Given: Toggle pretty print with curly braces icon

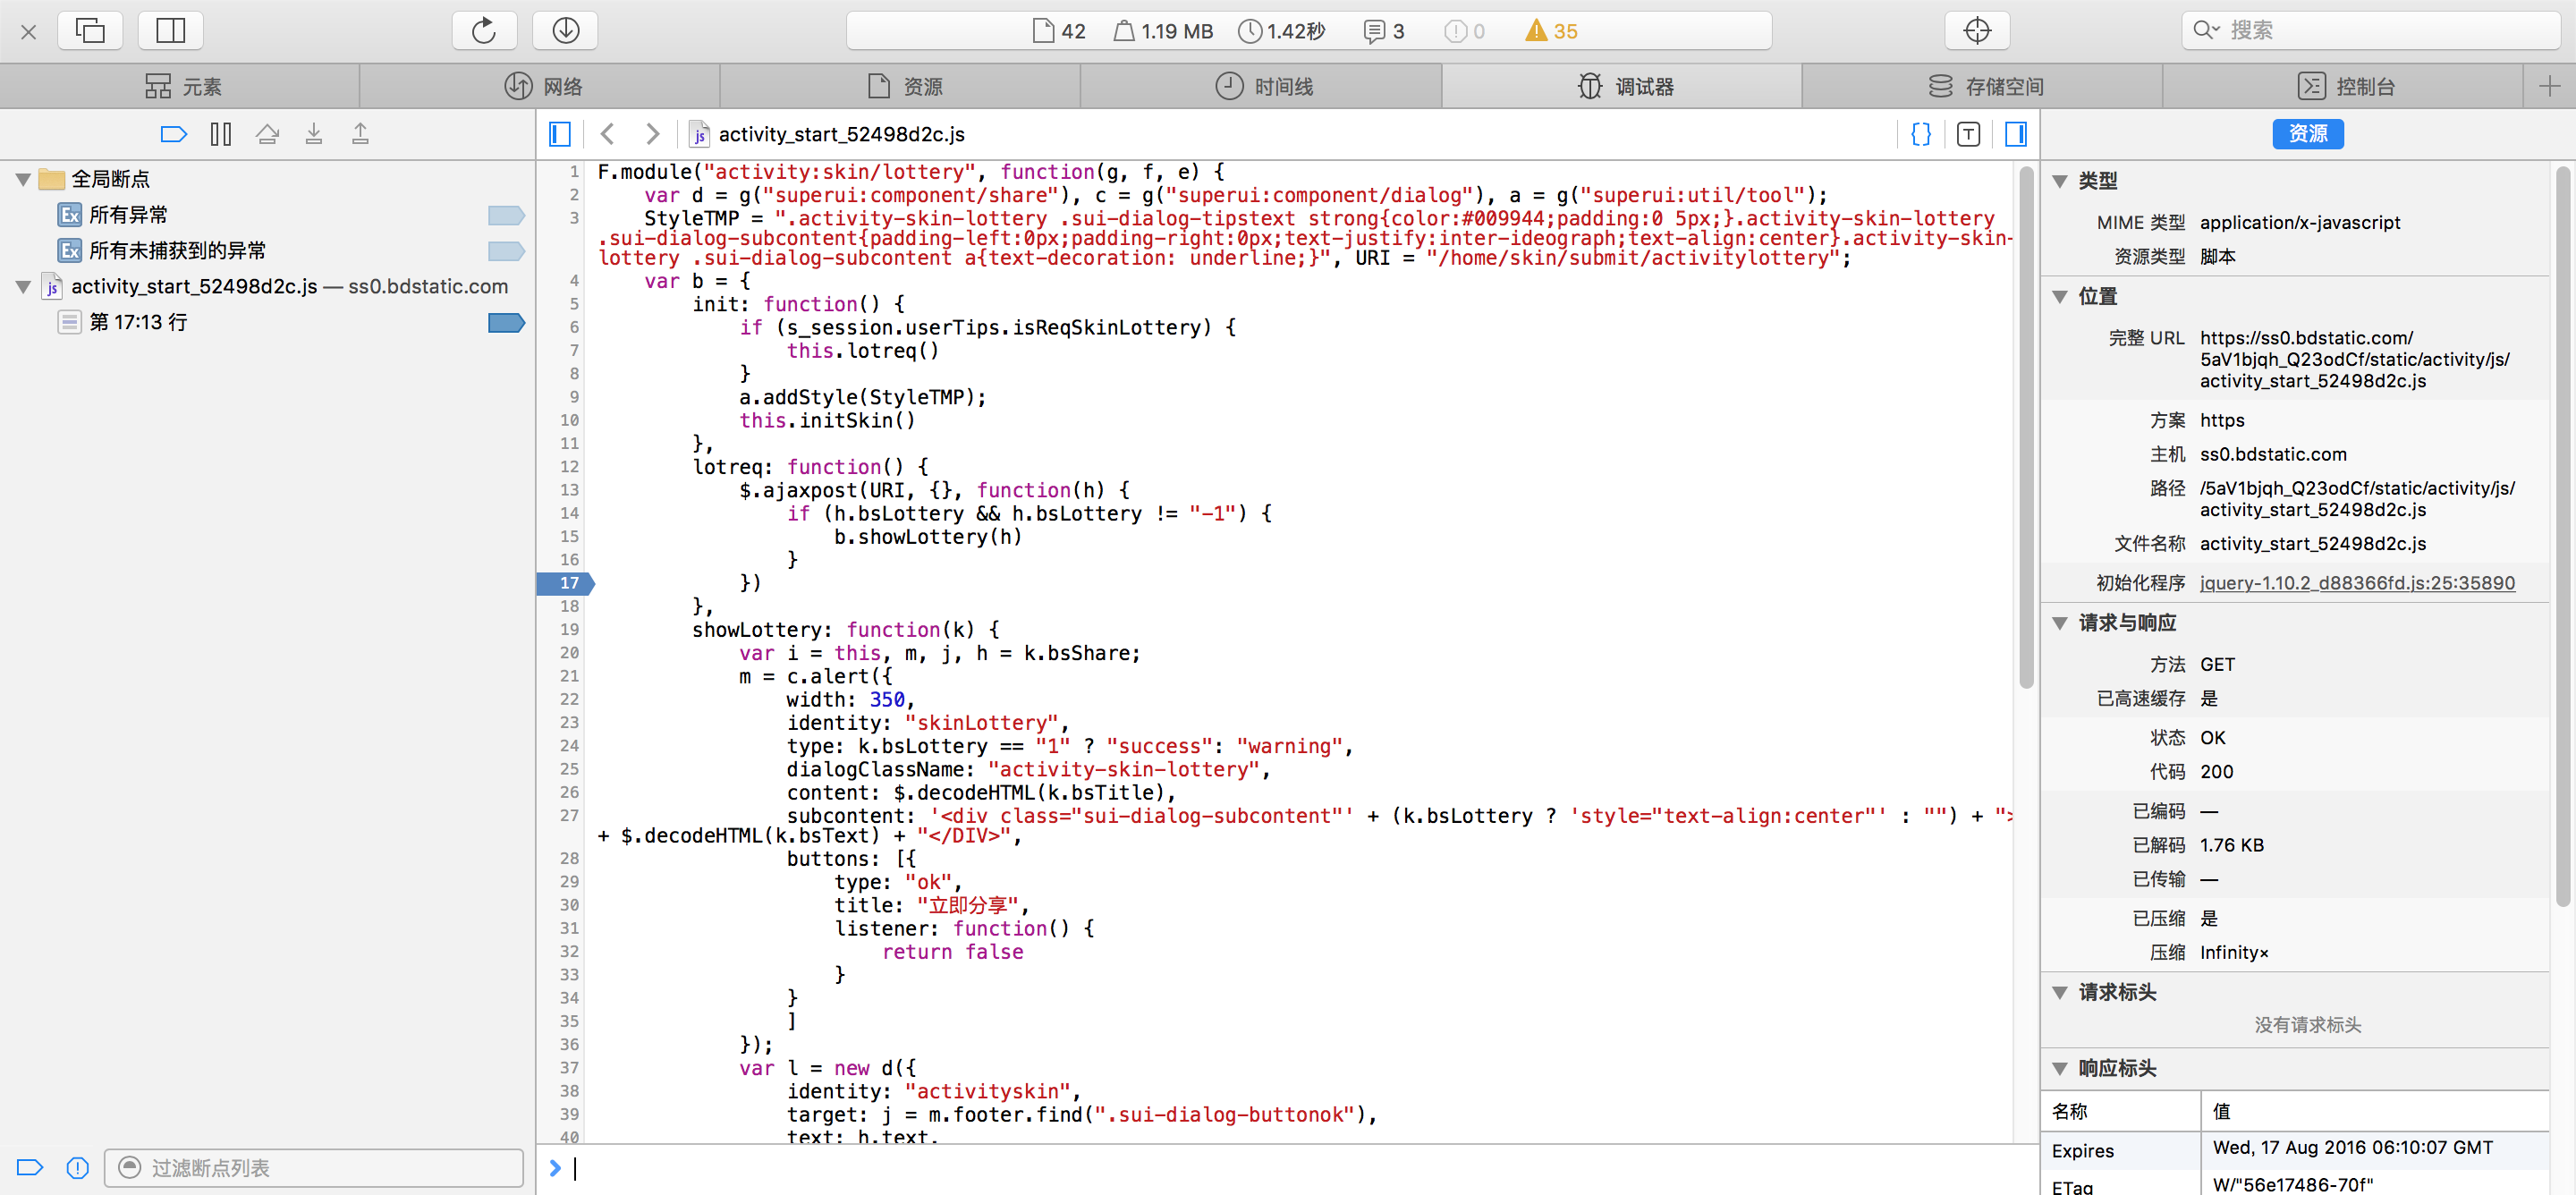Looking at the screenshot, I should pyautogui.click(x=1921, y=134).
